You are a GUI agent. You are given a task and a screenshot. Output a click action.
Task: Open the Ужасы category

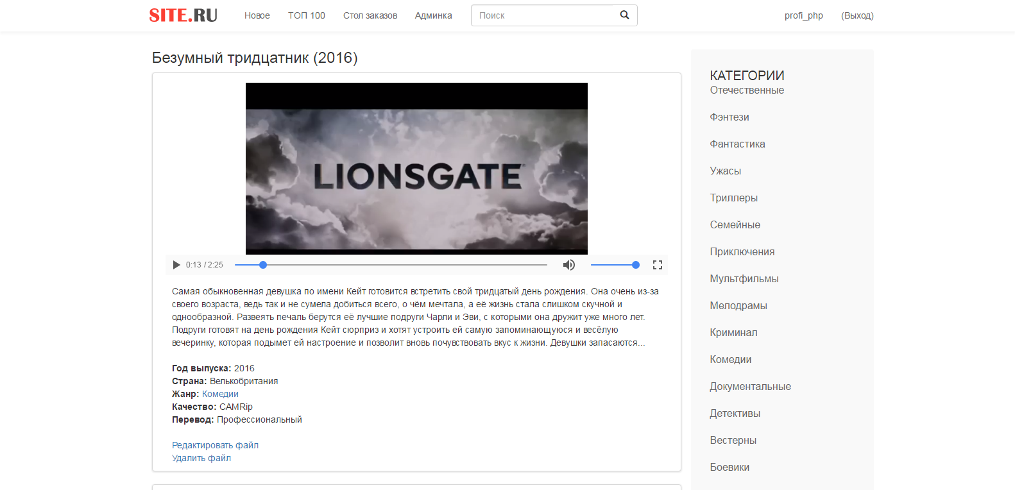(726, 171)
